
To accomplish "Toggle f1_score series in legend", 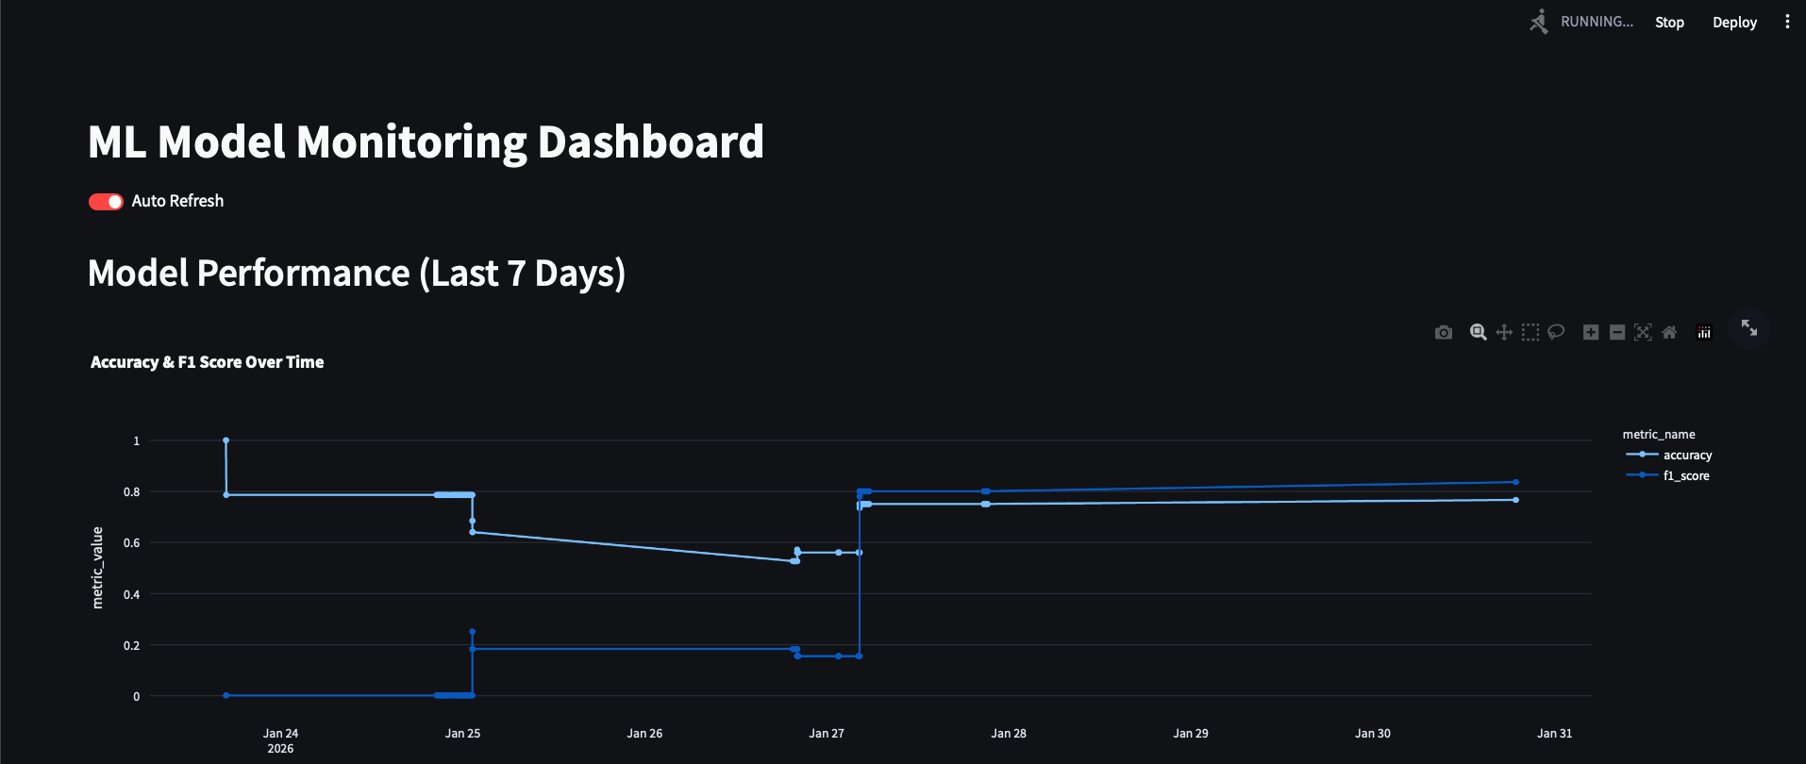I will (x=1668, y=475).
